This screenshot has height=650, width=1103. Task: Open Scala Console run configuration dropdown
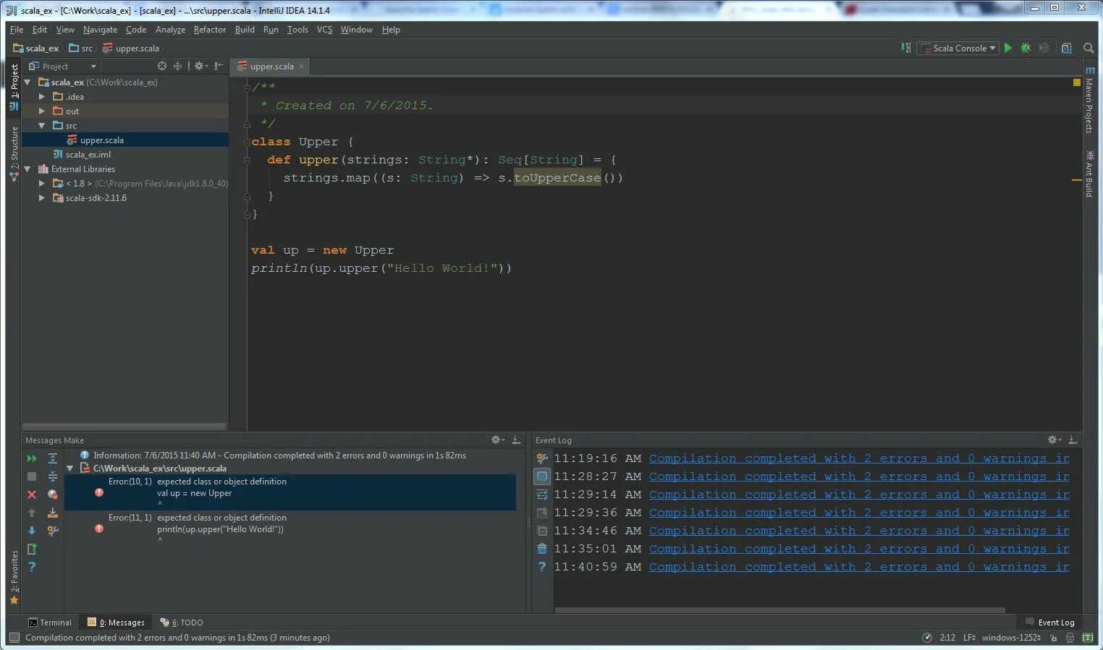pyautogui.click(x=958, y=48)
